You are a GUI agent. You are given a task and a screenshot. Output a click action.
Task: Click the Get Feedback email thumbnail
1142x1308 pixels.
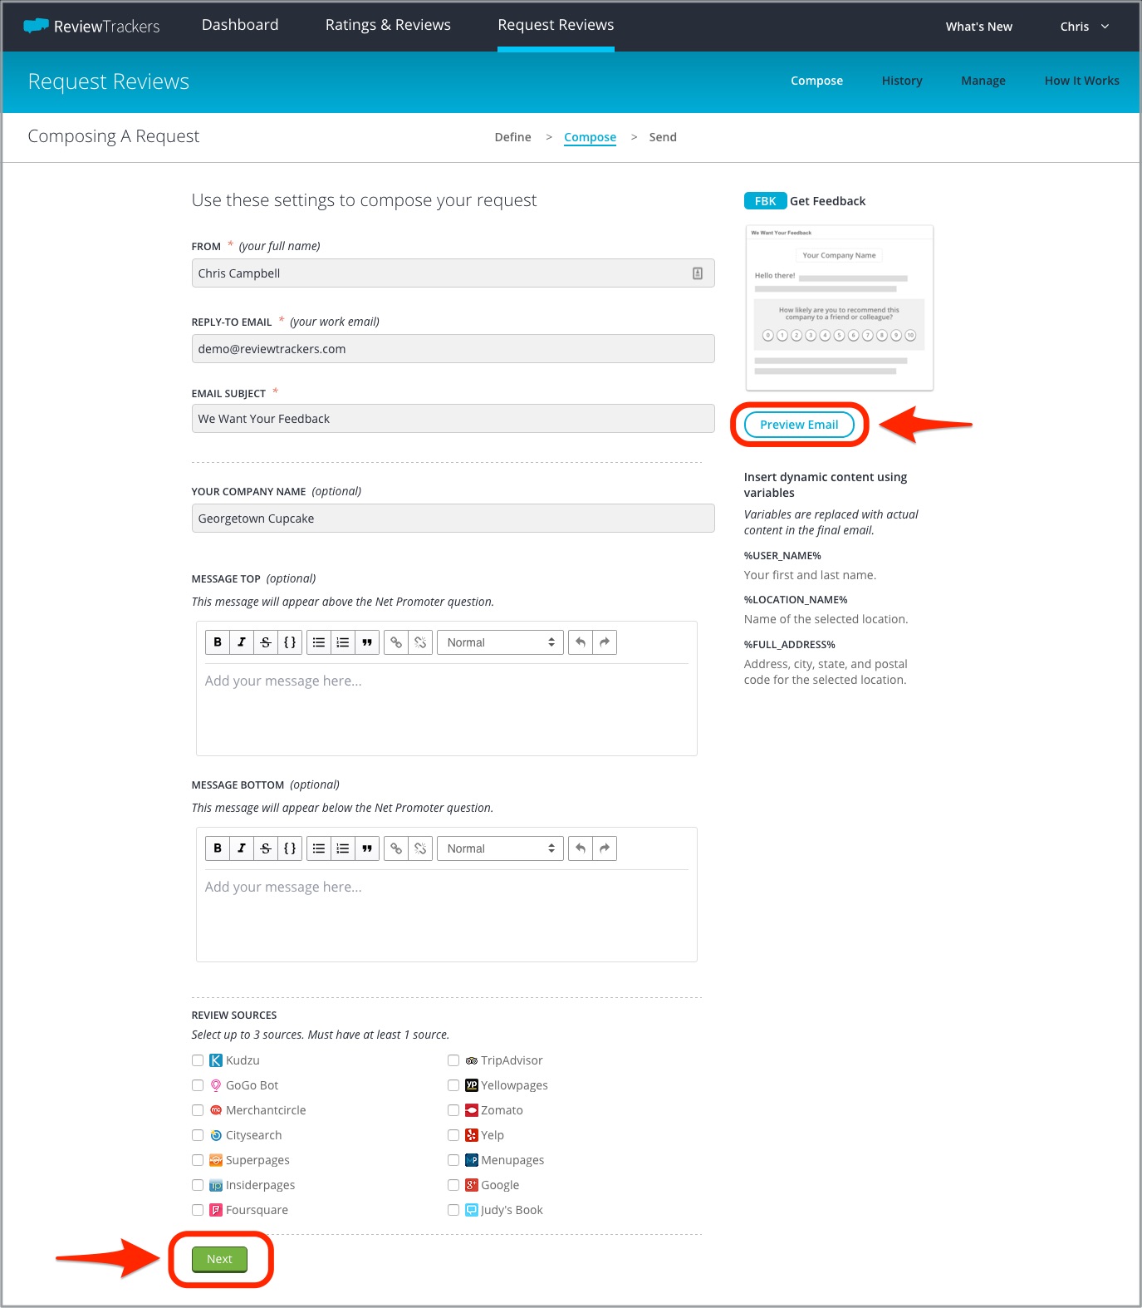click(x=840, y=307)
